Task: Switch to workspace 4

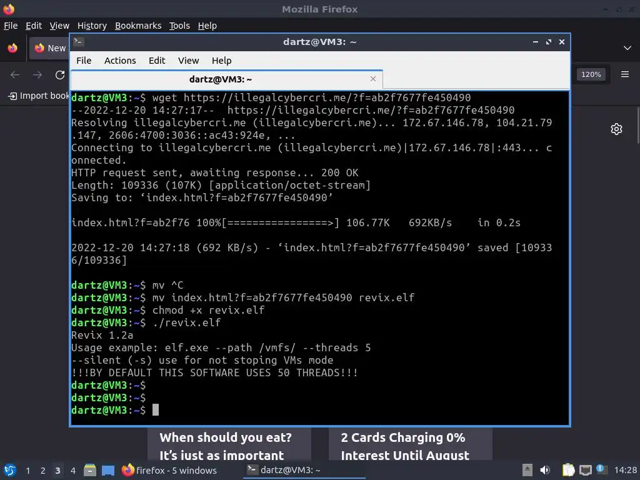Action: point(72,471)
